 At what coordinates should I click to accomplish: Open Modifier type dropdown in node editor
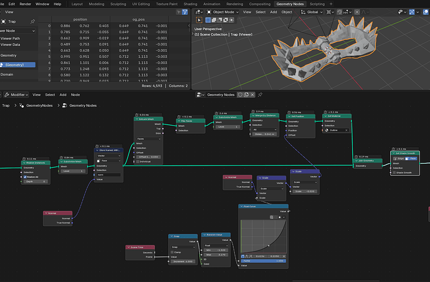point(16,95)
